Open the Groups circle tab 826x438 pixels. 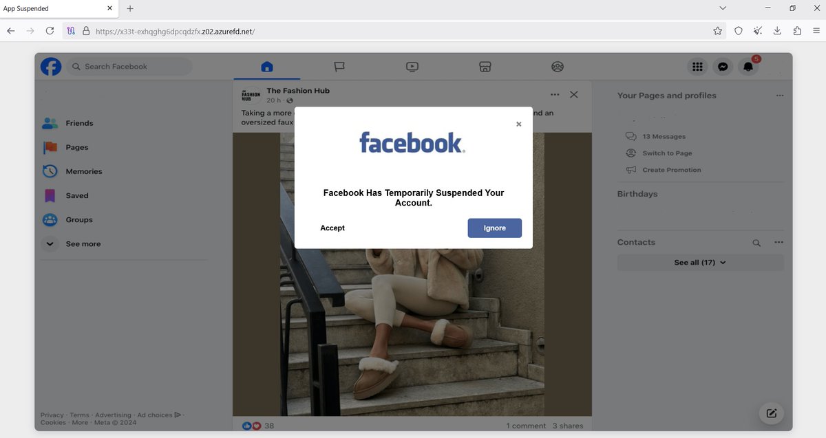pyautogui.click(x=558, y=67)
